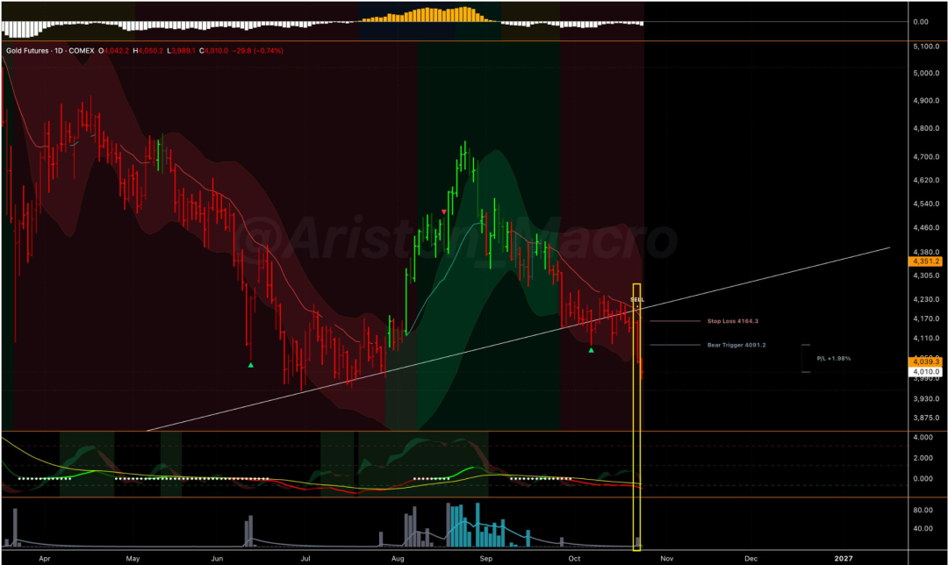
Task: Click the red down-triangle marker in August
Action: (444, 212)
